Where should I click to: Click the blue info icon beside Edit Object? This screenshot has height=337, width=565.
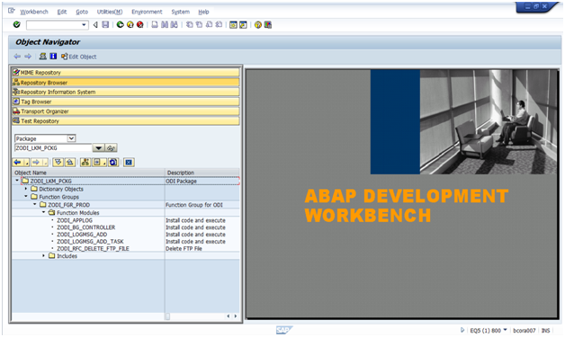53,56
